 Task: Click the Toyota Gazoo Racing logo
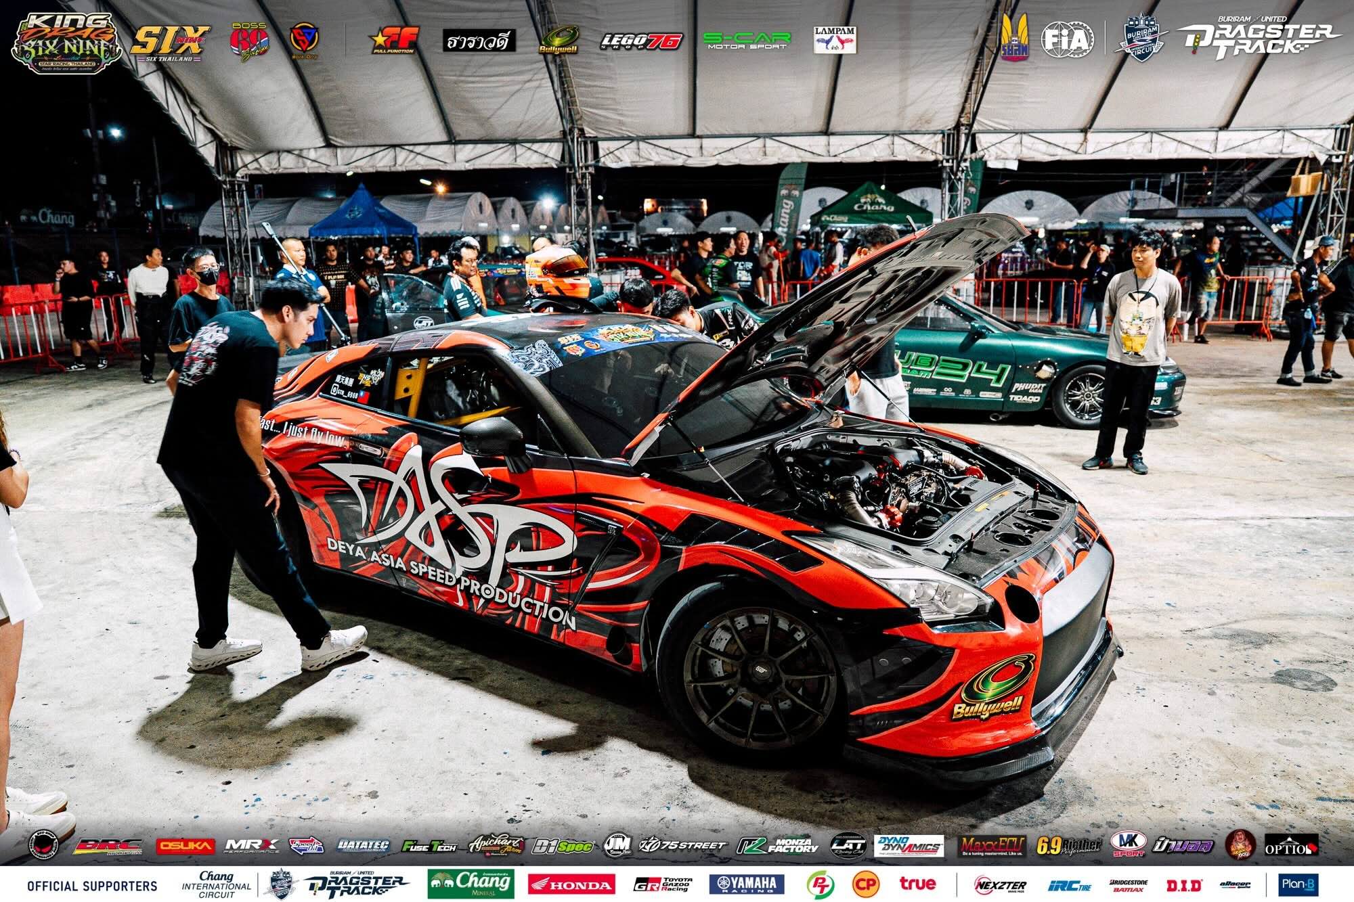click(663, 884)
